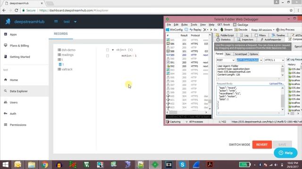Open Keep: All sessions dropdown
Screen dimensions: 302x169
(x=263, y=30)
